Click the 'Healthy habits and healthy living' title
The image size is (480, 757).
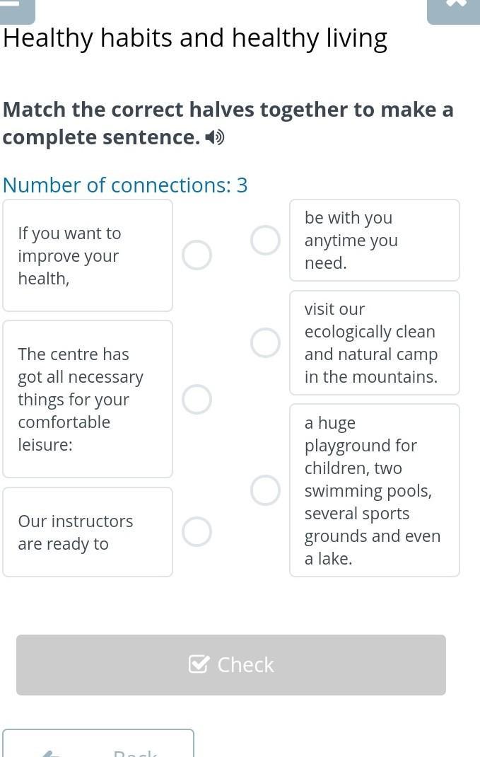pyautogui.click(x=195, y=38)
